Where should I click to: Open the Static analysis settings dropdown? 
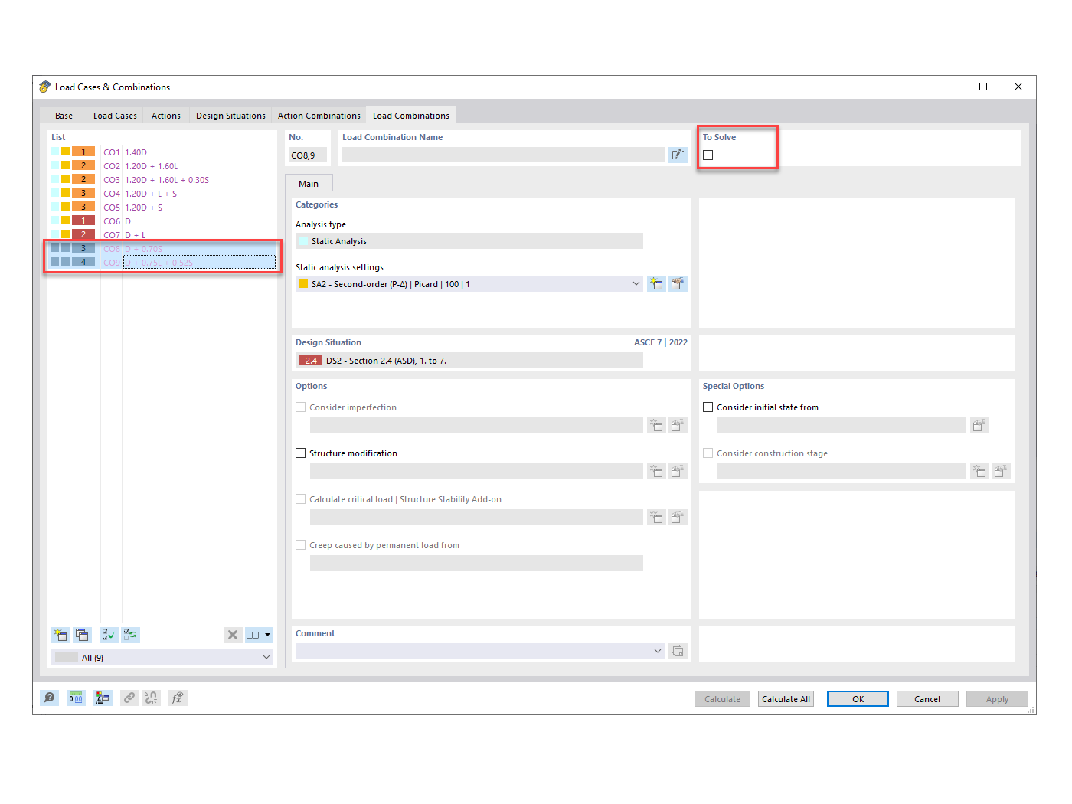pos(636,284)
